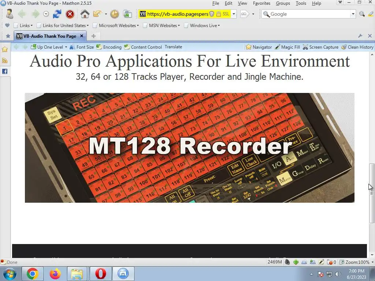
Task: Click the notepad pencil icon in status bar
Action: [x=321, y=262]
